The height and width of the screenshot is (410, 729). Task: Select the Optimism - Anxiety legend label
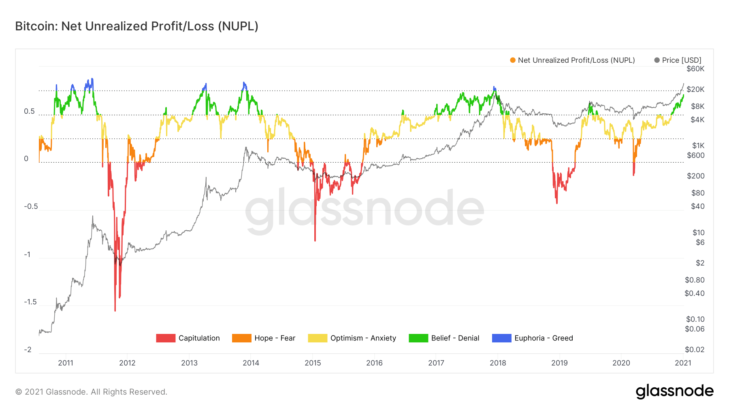(363, 338)
